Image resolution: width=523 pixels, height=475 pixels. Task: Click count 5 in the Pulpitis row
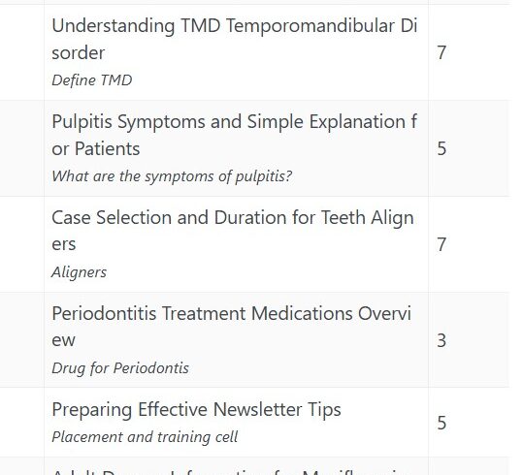(441, 148)
